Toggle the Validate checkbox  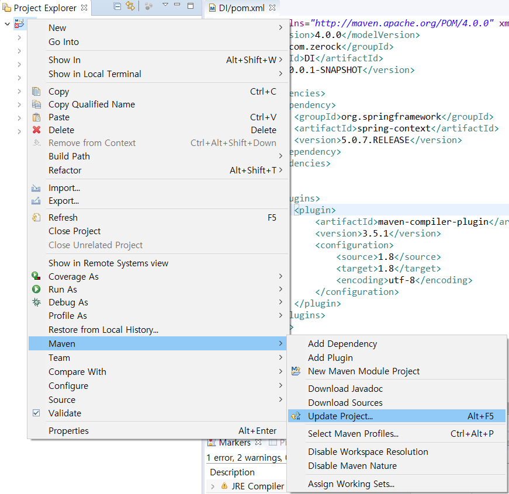coord(36,413)
